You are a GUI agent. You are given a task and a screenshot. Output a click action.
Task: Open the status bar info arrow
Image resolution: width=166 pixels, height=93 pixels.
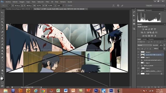pyautogui.click(x=41, y=87)
